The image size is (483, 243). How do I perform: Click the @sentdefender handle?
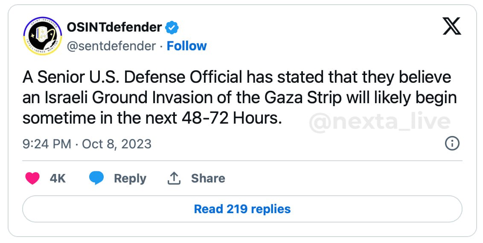pos(111,46)
